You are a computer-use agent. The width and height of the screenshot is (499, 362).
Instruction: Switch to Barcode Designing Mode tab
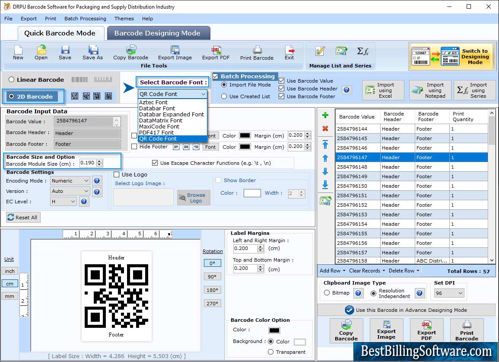click(158, 33)
